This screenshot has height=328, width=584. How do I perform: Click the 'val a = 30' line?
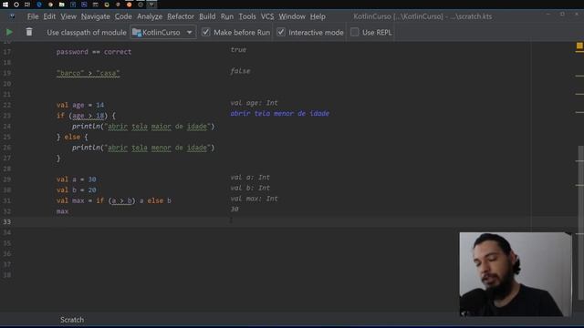click(x=77, y=179)
